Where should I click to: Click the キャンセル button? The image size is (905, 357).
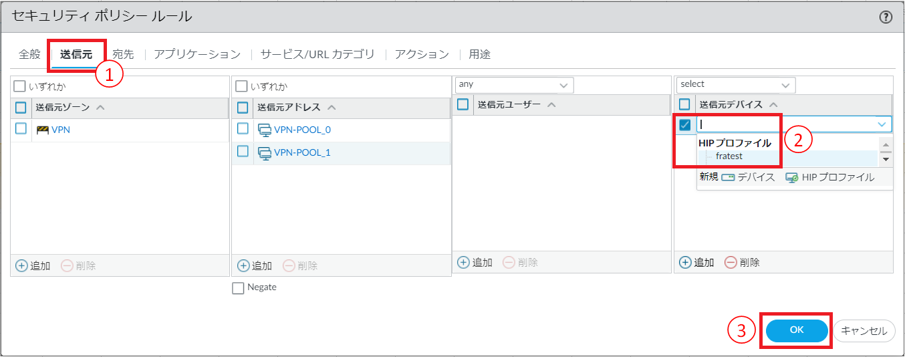[x=864, y=330]
